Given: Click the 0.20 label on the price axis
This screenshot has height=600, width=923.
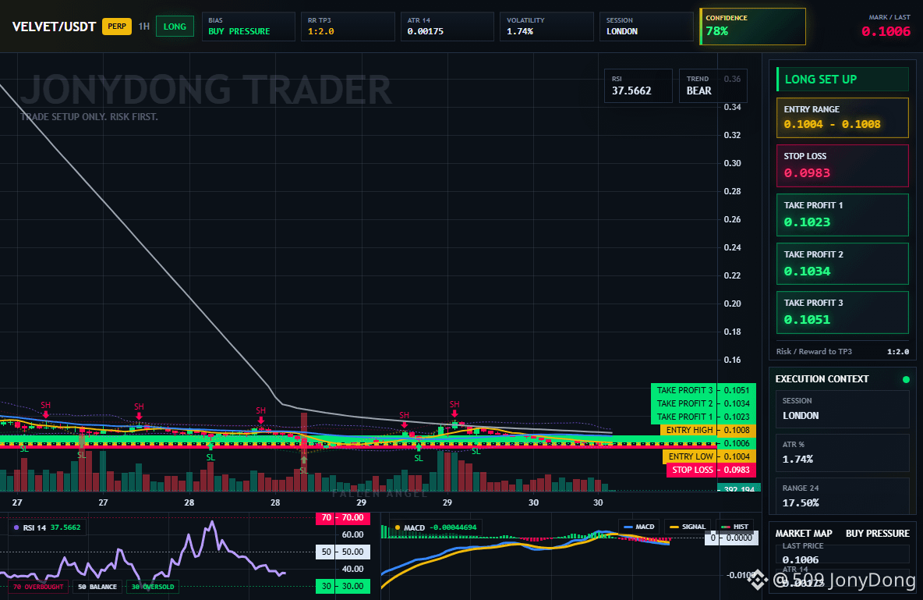Looking at the screenshot, I should point(732,304).
